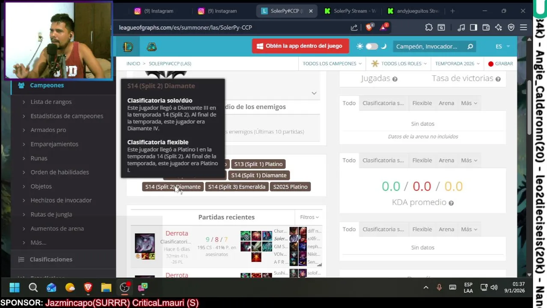Viewport: 547px width, 308px height.
Task: Click the S14 (Split 3) Esmeralda badge
Action: [237, 187]
